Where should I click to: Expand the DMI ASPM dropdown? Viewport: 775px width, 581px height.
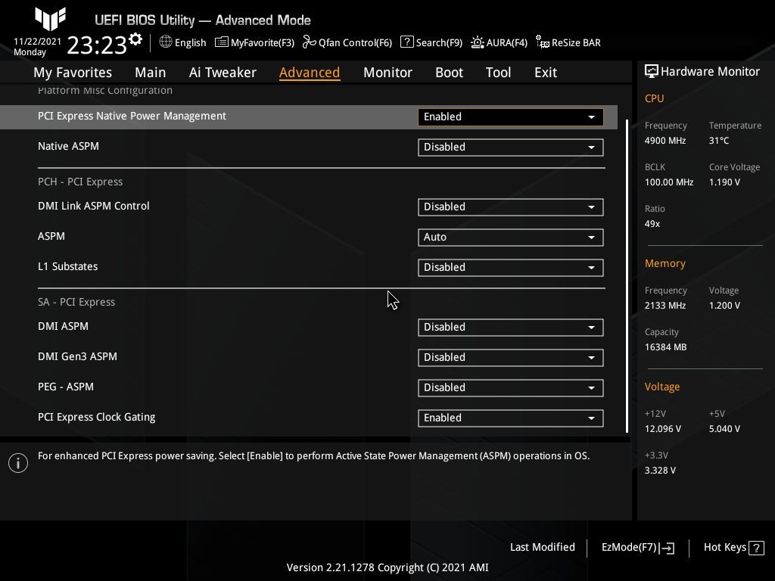[511, 327]
